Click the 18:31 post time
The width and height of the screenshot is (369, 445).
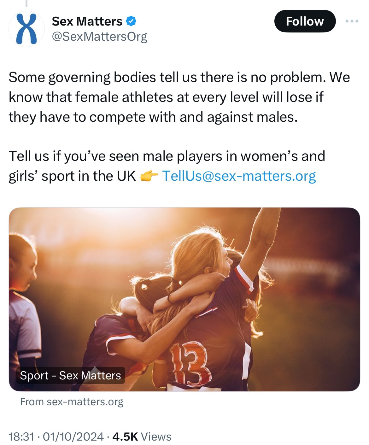[21, 437]
